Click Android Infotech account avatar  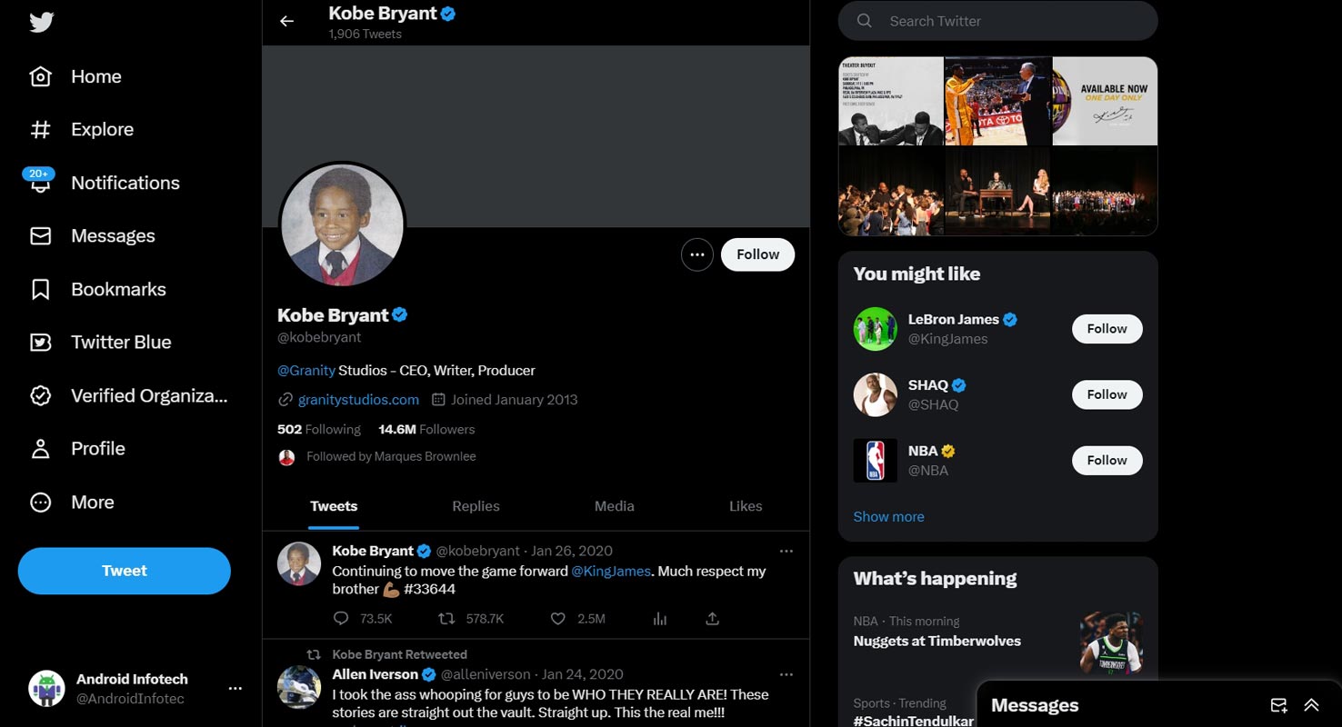[x=46, y=689]
